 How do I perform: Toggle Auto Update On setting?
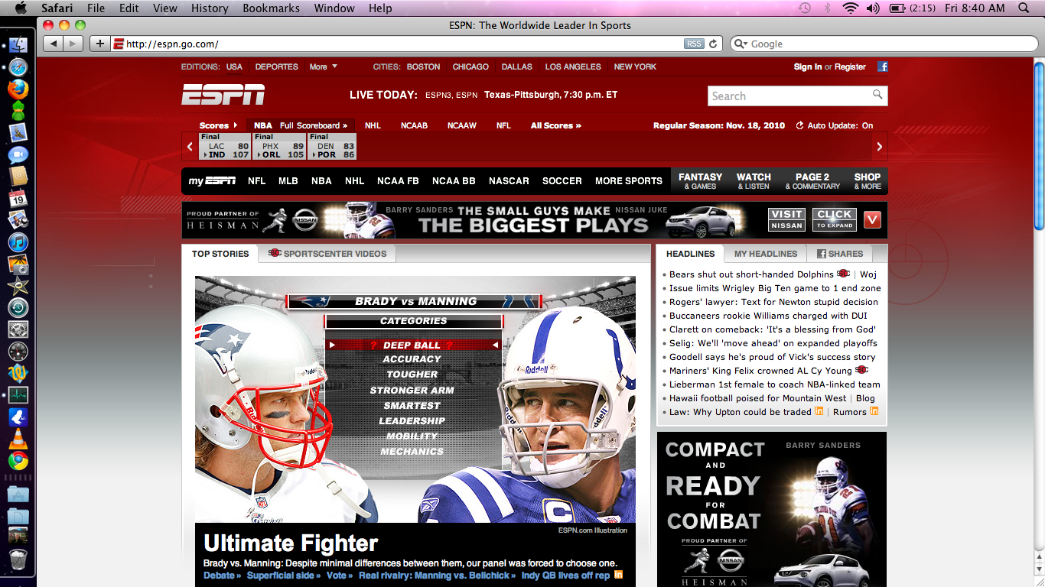835,125
